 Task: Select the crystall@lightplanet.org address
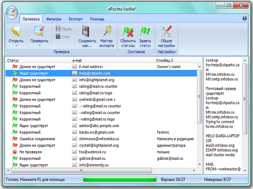(x=99, y=145)
